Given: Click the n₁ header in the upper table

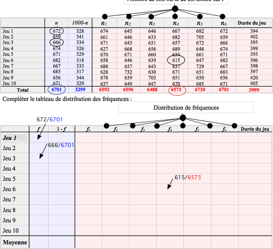Looking at the screenshot, I should pos(104,23).
